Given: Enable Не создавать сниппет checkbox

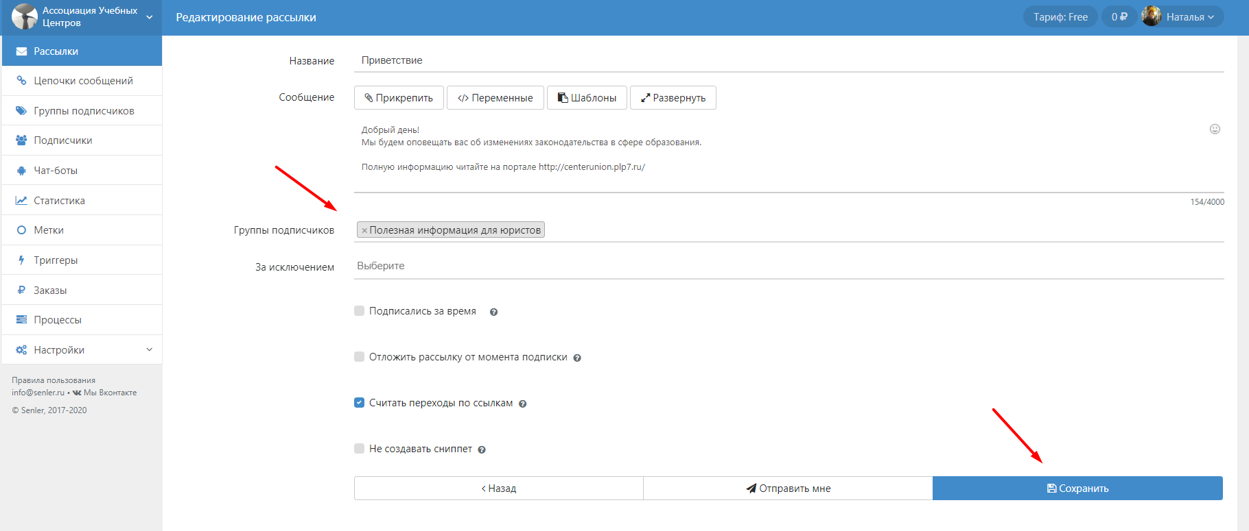Looking at the screenshot, I should pyautogui.click(x=359, y=449).
